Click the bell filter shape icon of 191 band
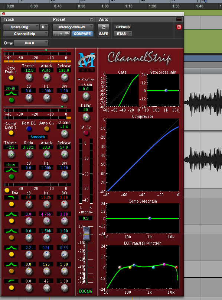Screen dimensions: 222x300 (x=11, y=248)
